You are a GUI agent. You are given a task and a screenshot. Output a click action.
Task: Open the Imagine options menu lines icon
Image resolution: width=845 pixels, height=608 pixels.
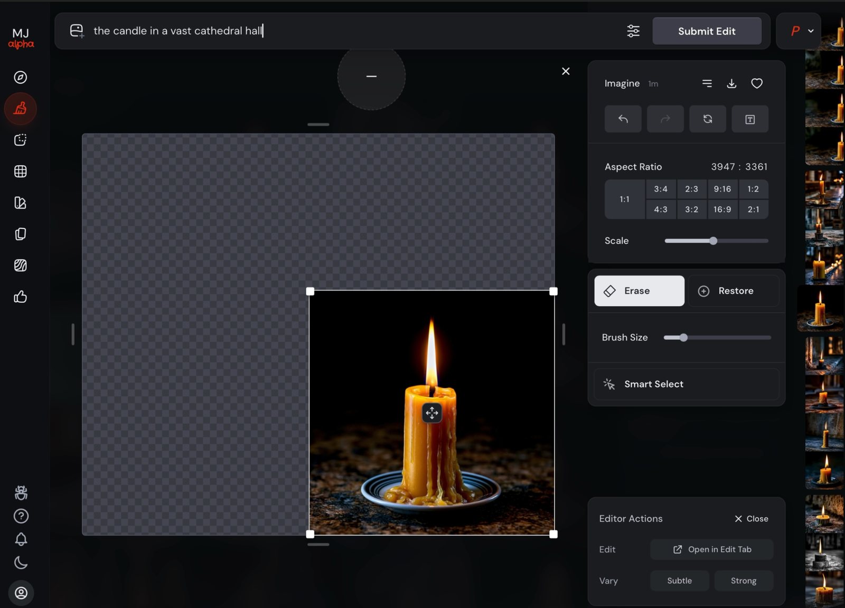pyautogui.click(x=707, y=83)
